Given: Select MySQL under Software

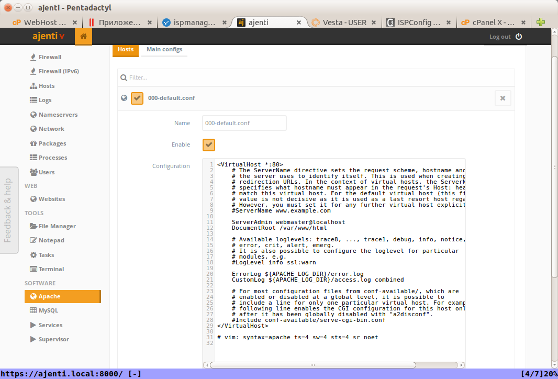Looking at the screenshot, I should point(48,310).
